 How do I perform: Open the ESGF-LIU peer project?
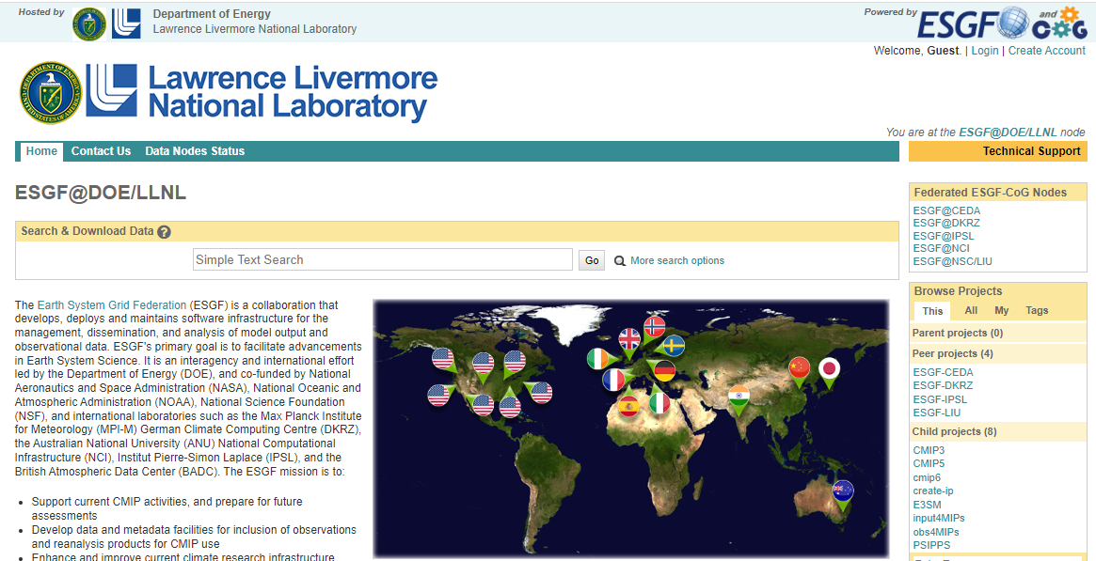[937, 413]
